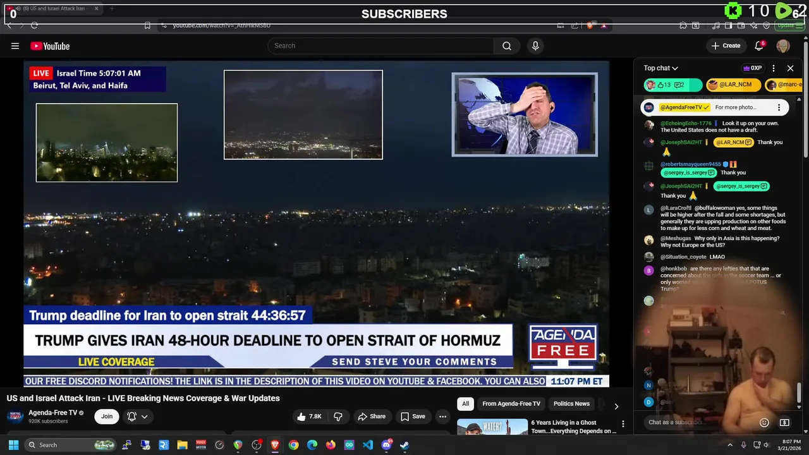The width and height of the screenshot is (809, 455).
Task: Open 6 Years Living in Ghost Town thumbnail
Action: (x=492, y=427)
